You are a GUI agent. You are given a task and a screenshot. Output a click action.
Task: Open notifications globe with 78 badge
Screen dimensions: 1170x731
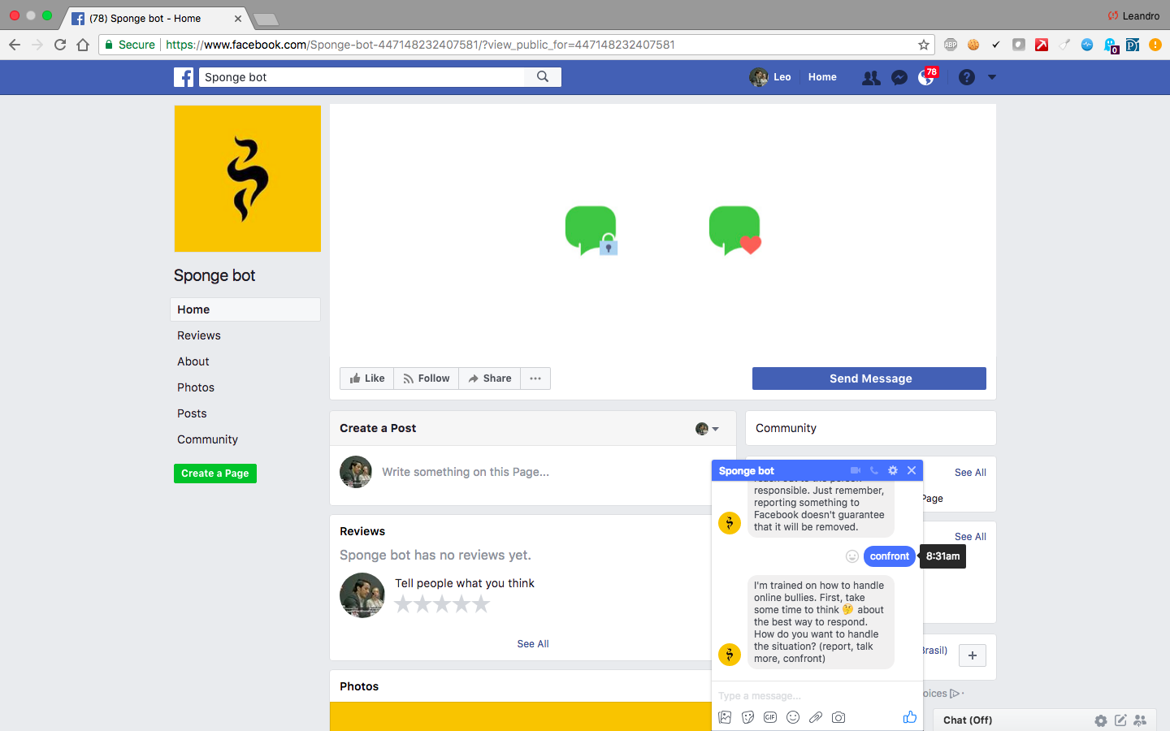pos(927,77)
